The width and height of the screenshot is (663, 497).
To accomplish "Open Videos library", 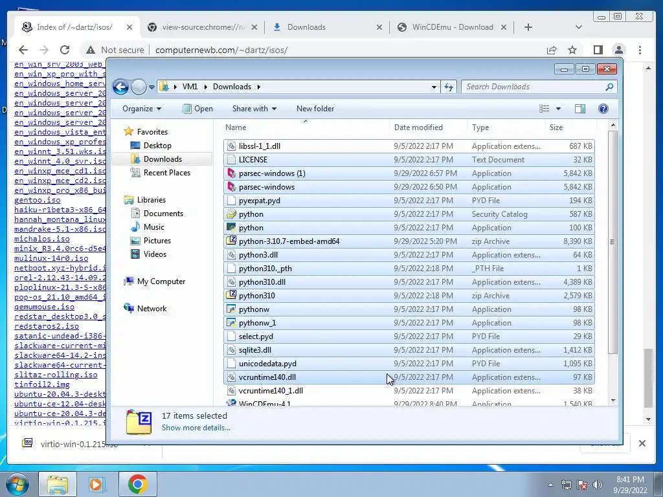I will tap(155, 254).
